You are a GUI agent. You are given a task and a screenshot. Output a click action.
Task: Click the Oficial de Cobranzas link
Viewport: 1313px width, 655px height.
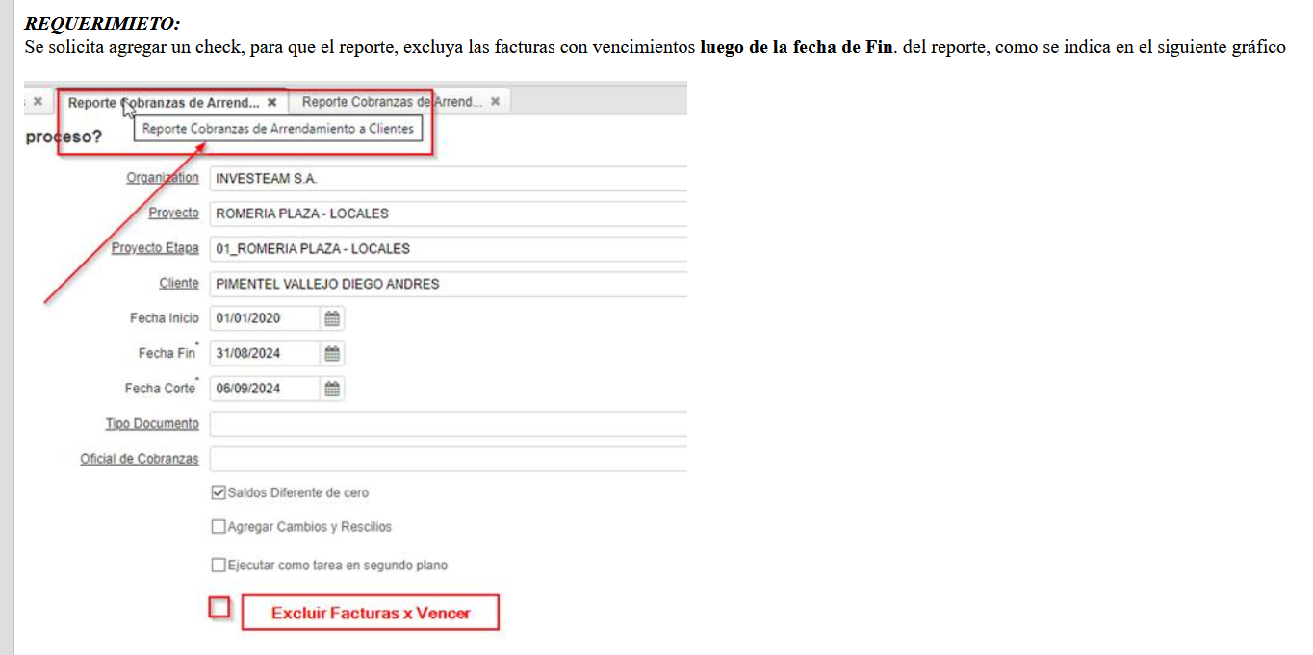click(x=140, y=459)
